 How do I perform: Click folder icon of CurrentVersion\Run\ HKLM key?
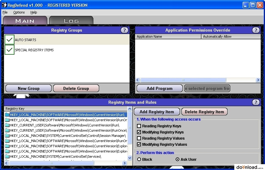coord(7,115)
